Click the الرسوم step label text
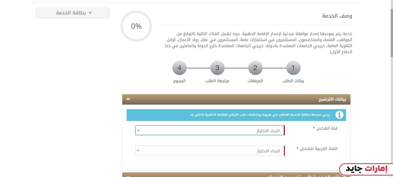The image size is (393, 177). (x=179, y=81)
